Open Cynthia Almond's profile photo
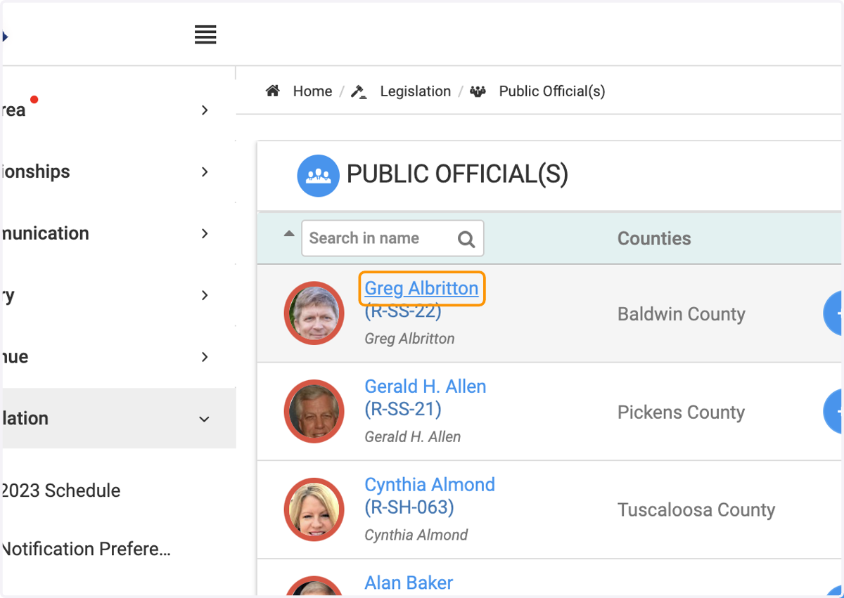Screen dimensions: 844x598 [314, 509]
